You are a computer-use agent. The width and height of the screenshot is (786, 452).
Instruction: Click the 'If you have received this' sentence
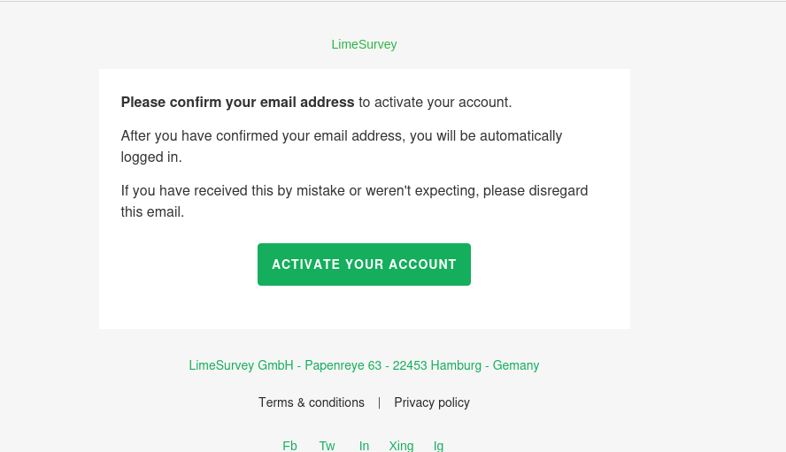pos(354,191)
